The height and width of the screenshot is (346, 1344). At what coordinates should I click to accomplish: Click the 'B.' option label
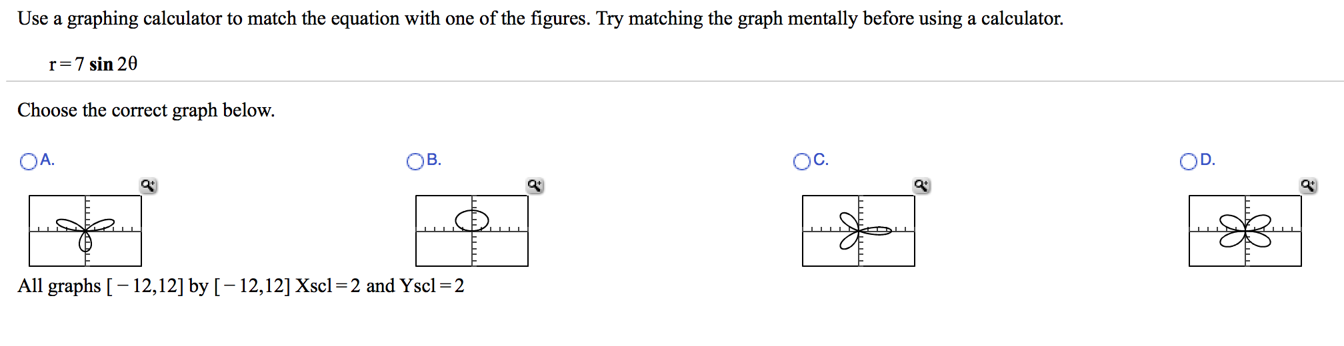[434, 160]
